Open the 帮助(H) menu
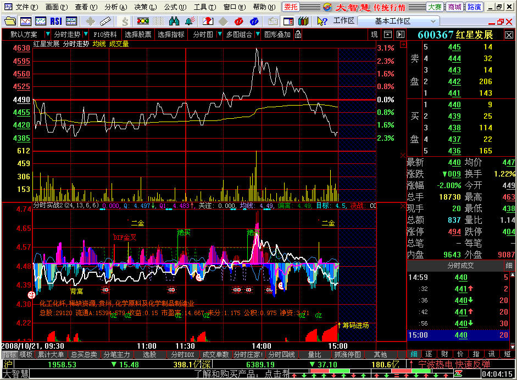The width and height of the screenshot is (517, 380). click(x=264, y=7)
